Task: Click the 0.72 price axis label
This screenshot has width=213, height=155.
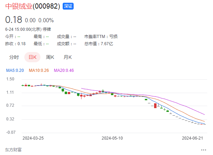Action: [x=10, y=105]
